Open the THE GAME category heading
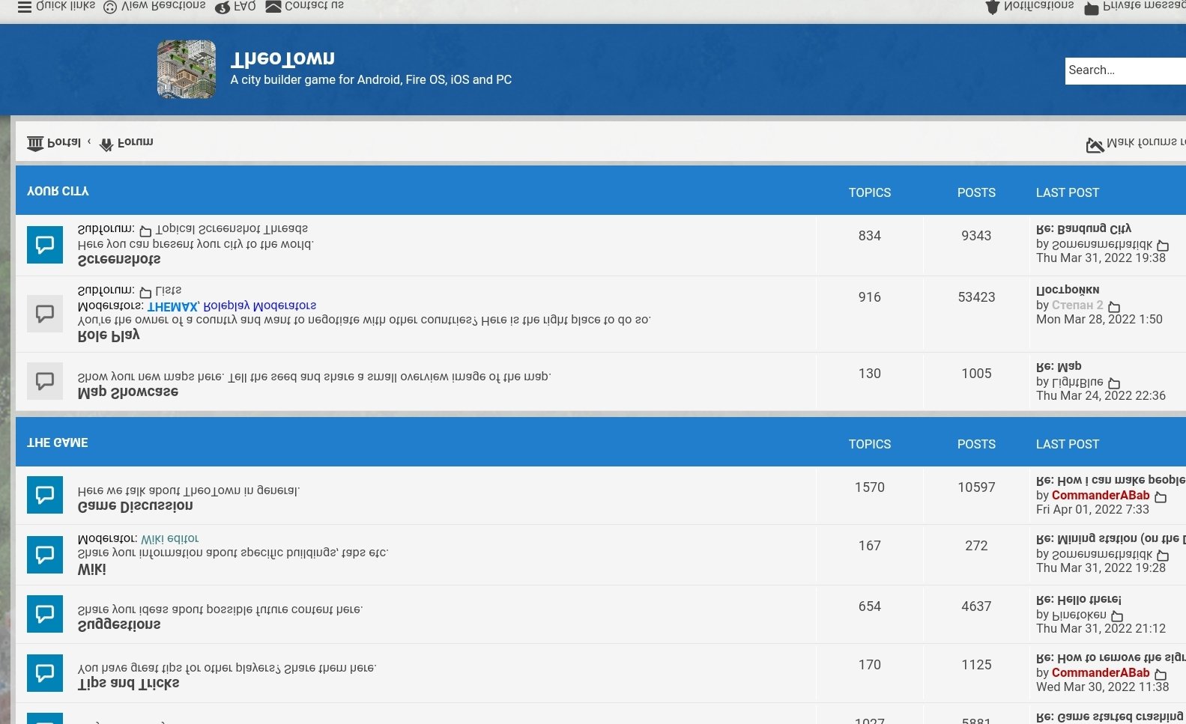This screenshot has width=1186, height=724. point(58,442)
